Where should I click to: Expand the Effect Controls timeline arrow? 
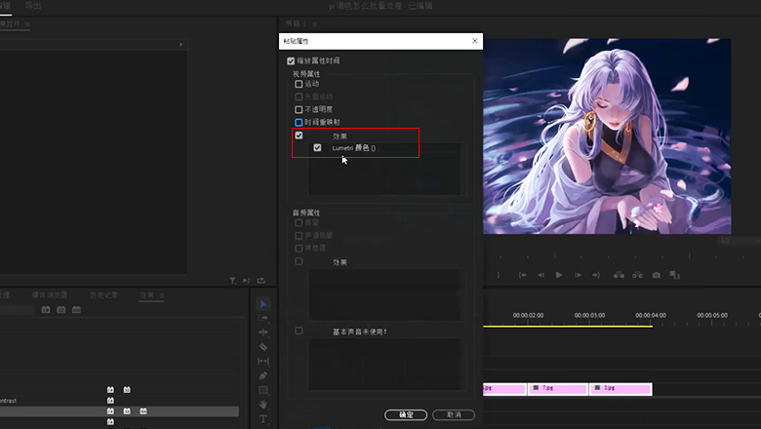pos(181,44)
